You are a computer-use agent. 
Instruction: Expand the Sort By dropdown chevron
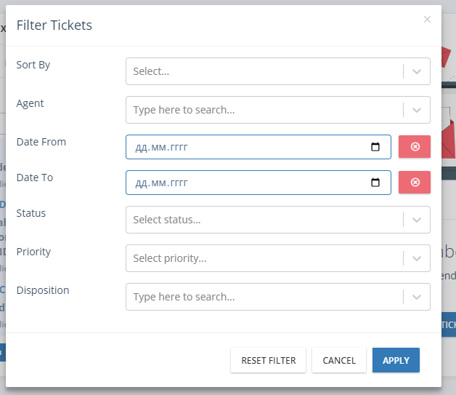[x=417, y=71]
